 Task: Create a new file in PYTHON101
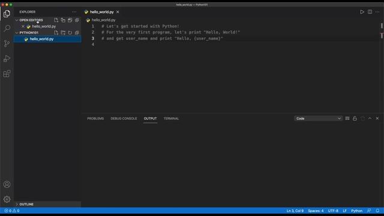(x=56, y=32)
